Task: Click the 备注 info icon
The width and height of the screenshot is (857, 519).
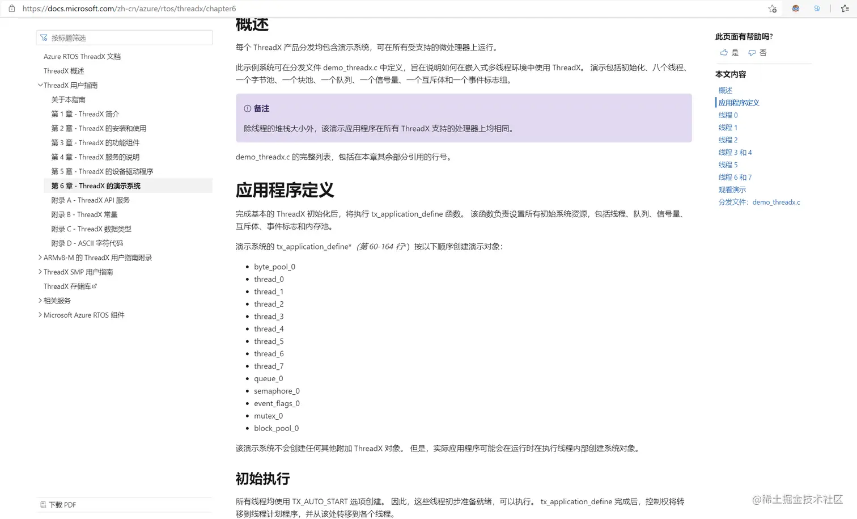Action: [x=247, y=108]
